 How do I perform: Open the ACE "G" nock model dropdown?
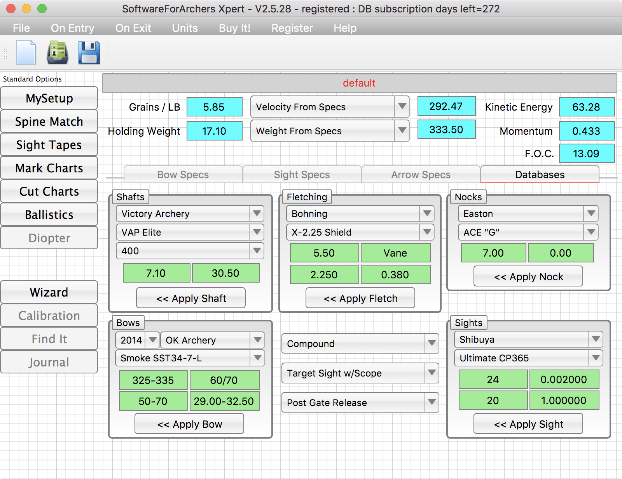pos(528,232)
